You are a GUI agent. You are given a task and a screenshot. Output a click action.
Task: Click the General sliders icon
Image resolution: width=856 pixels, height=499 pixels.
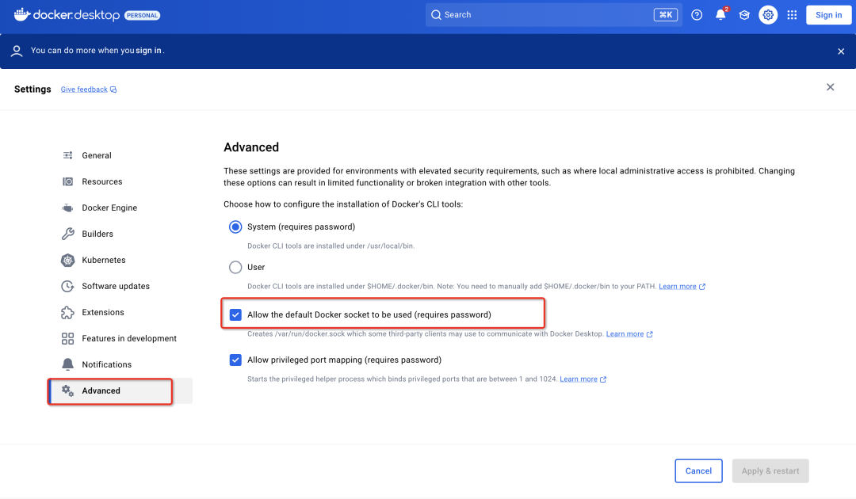pyautogui.click(x=67, y=155)
